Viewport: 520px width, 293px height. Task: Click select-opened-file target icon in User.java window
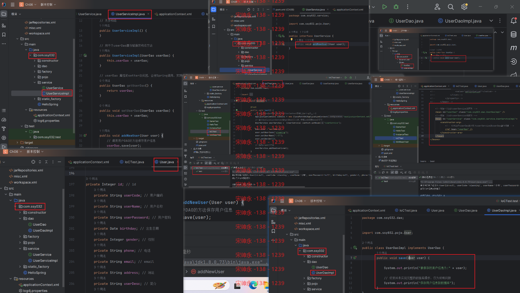(x=33, y=162)
